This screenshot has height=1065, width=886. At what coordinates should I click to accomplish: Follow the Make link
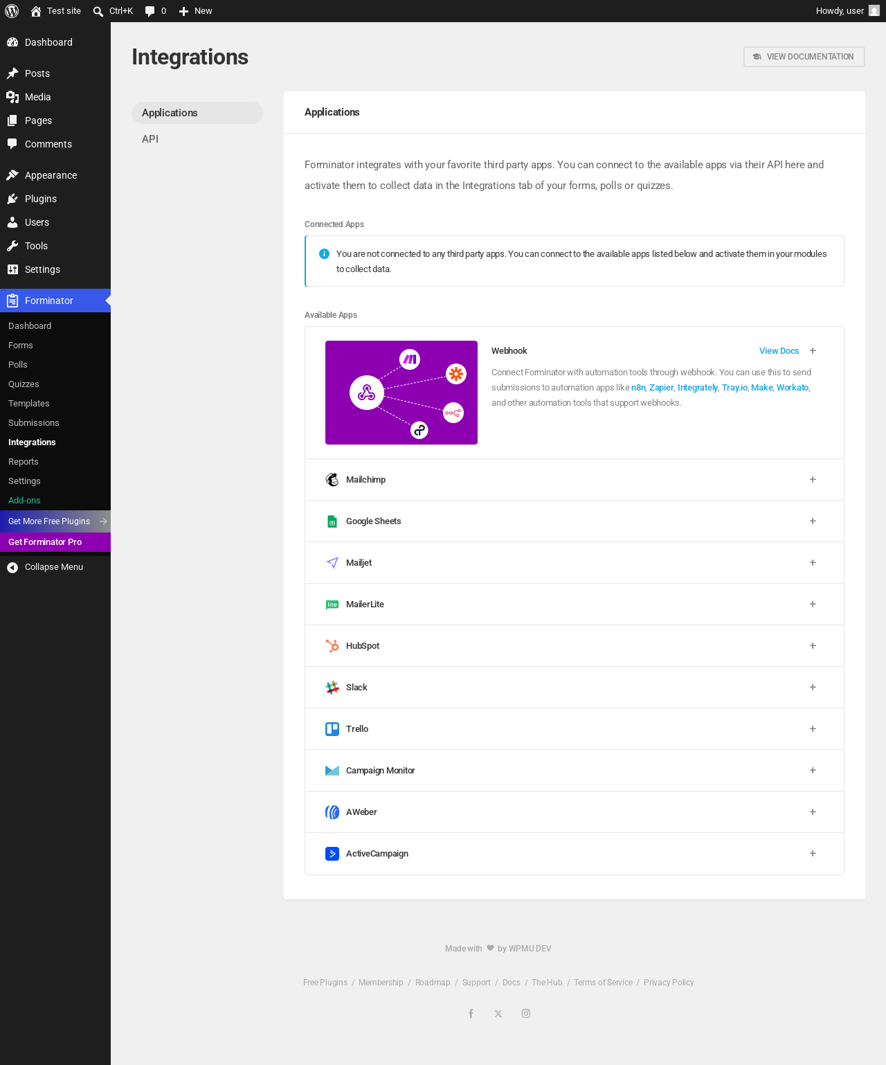point(761,388)
